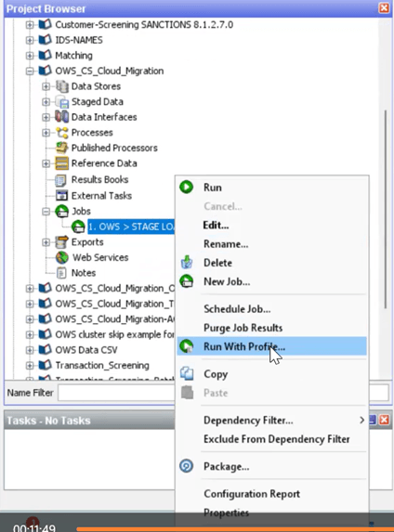394x532 pixels.
Task: Expand the Data Interfaces node
Action: [46, 117]
